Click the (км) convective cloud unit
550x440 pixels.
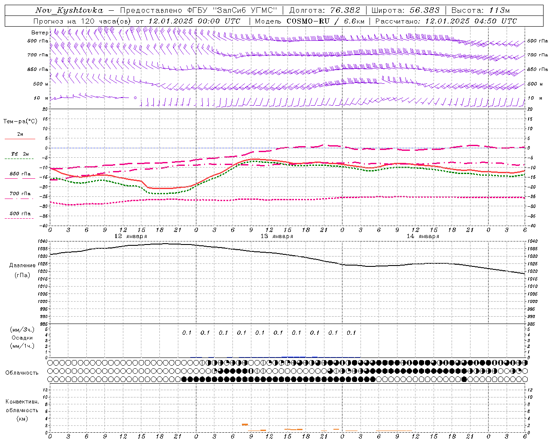click(22, 419)
